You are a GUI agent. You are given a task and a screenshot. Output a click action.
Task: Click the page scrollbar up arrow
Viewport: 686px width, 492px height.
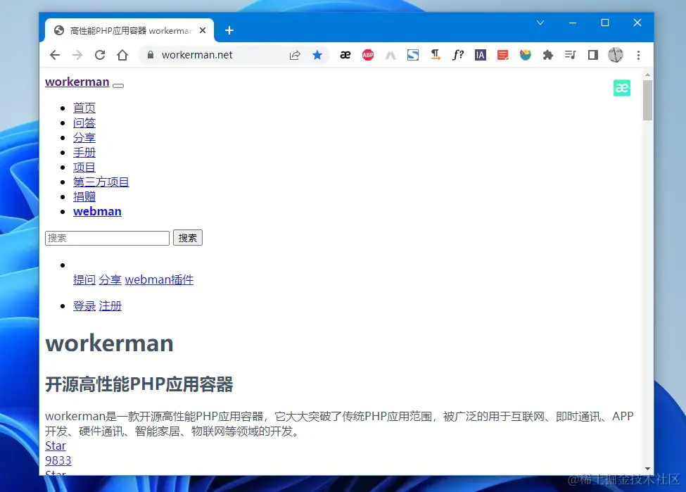point(647,75)
